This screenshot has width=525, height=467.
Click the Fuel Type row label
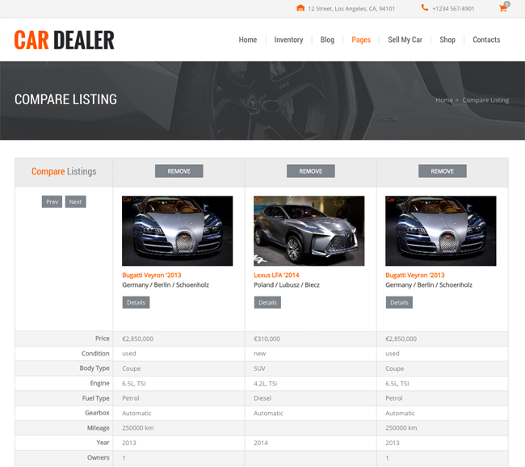(96, 398)
